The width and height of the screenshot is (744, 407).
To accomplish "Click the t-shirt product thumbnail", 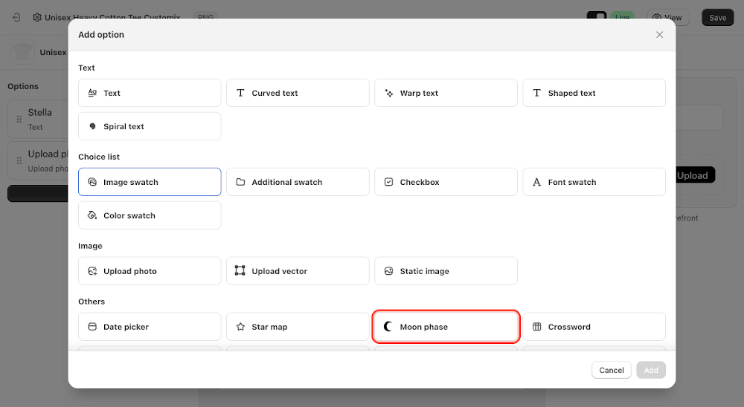I will (22, 52).
